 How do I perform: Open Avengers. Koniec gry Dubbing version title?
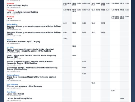34,27
